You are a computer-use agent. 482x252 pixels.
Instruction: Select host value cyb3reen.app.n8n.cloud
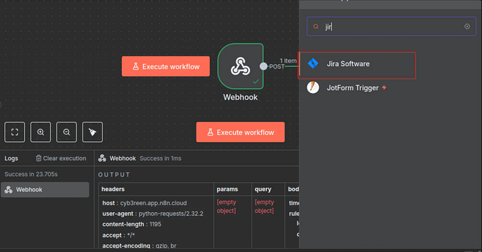(x=154, y=203)
